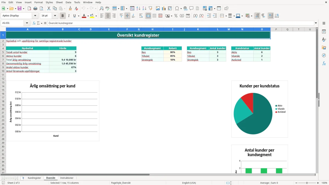Sort ascending
The image size is (329, 185).
138,8
